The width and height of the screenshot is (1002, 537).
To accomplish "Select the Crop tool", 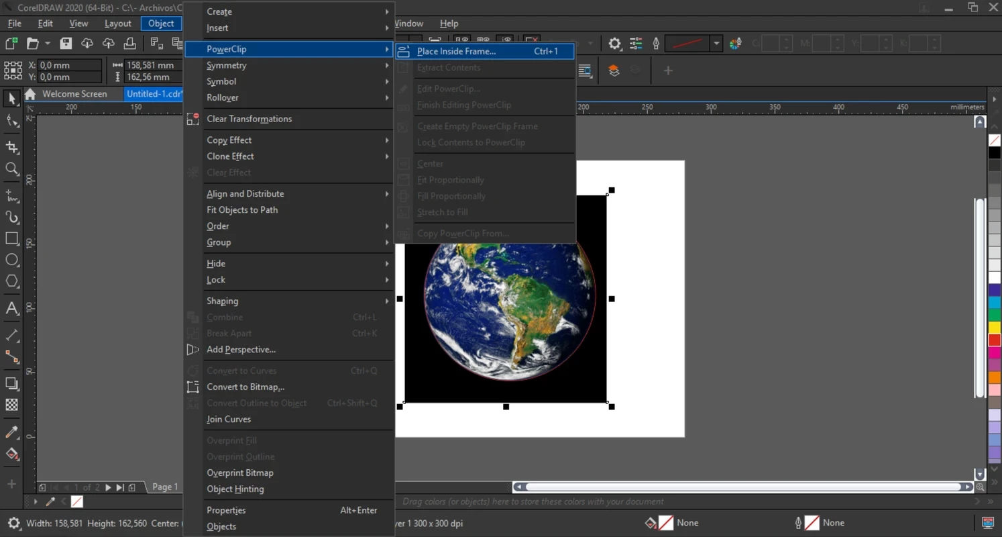I will coord(12,147).
